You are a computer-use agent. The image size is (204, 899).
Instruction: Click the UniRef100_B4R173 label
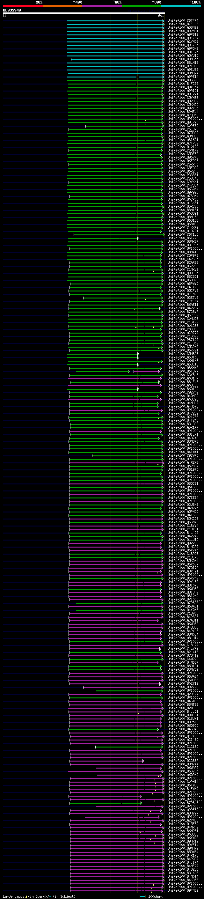click(183, 855)
